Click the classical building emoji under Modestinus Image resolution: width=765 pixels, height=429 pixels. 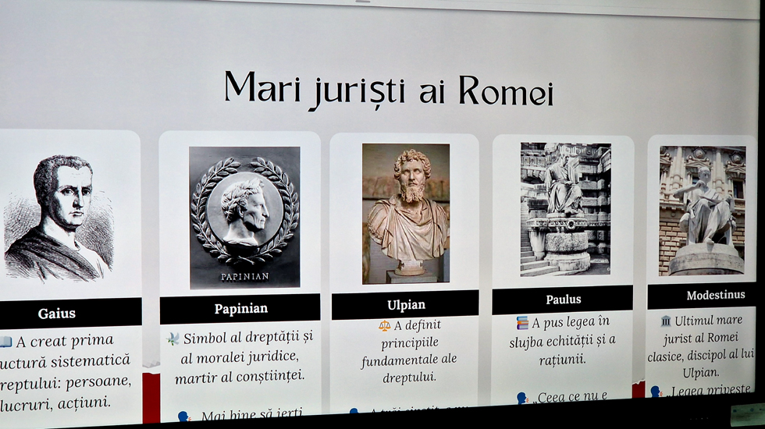[665, 321]
